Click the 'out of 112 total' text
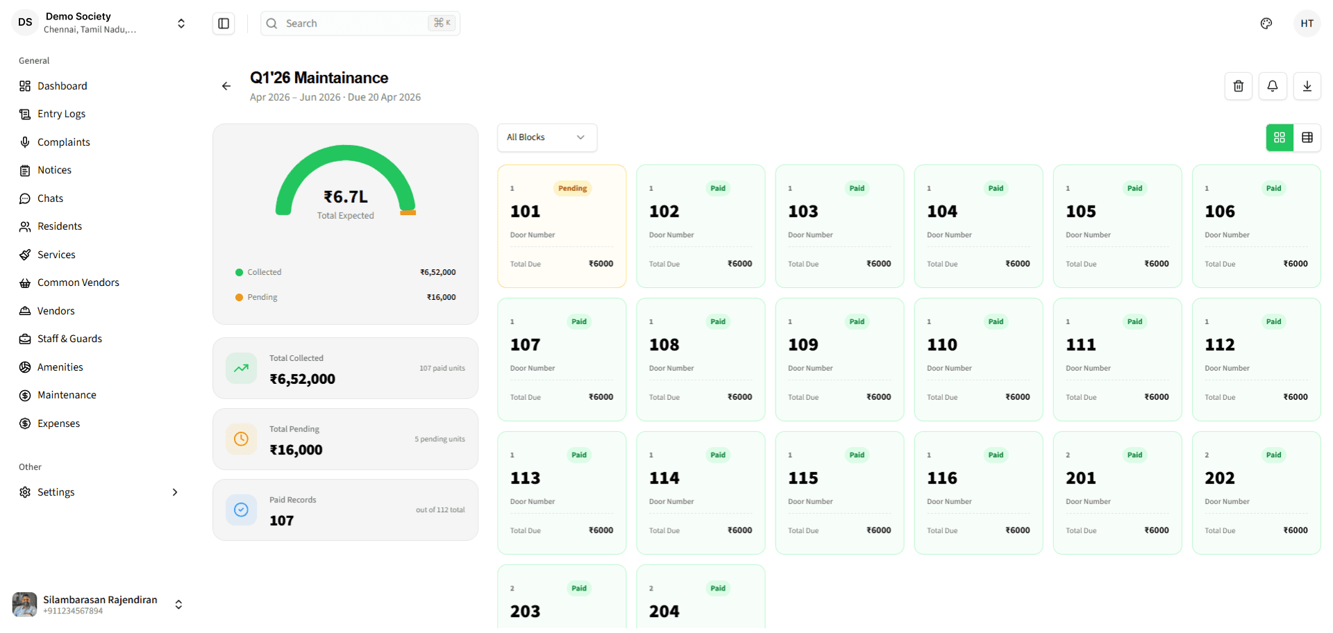Image resolution: width=1333 pixels, height=633 pixels. click(440, 510)
